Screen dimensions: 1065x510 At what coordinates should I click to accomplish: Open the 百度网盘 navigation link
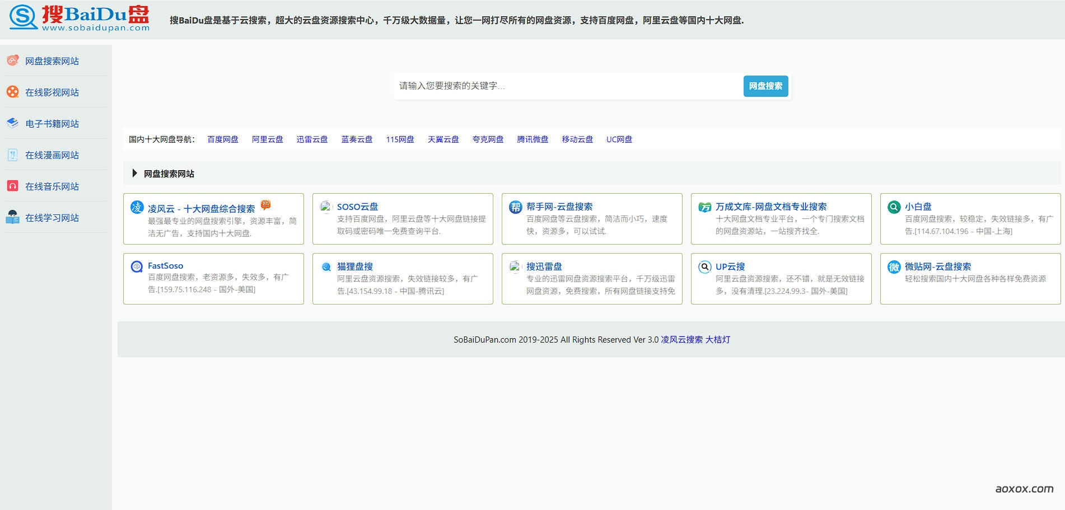point(223,139)
